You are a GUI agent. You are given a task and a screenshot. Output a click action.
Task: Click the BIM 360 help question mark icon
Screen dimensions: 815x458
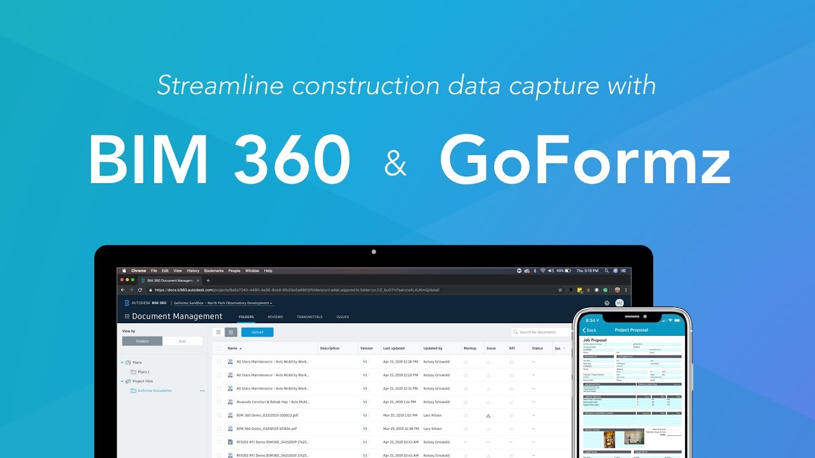pos(607,303)
